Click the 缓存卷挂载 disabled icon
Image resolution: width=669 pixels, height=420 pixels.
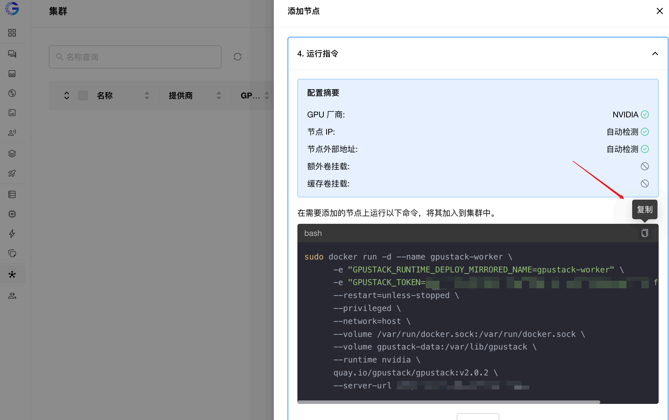point(645,184)
